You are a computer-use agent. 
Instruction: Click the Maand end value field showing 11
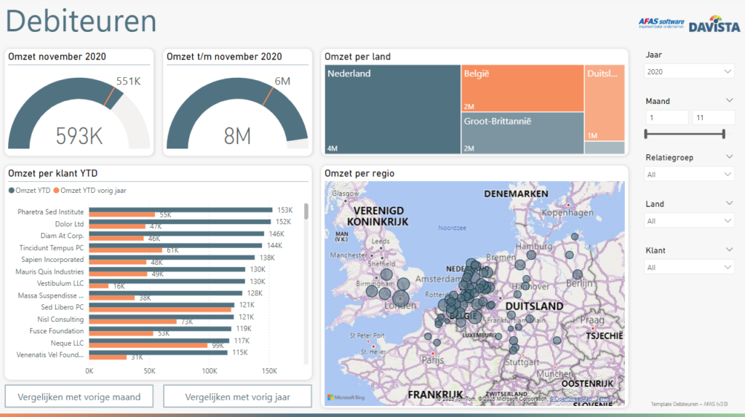tap(713, 117)
